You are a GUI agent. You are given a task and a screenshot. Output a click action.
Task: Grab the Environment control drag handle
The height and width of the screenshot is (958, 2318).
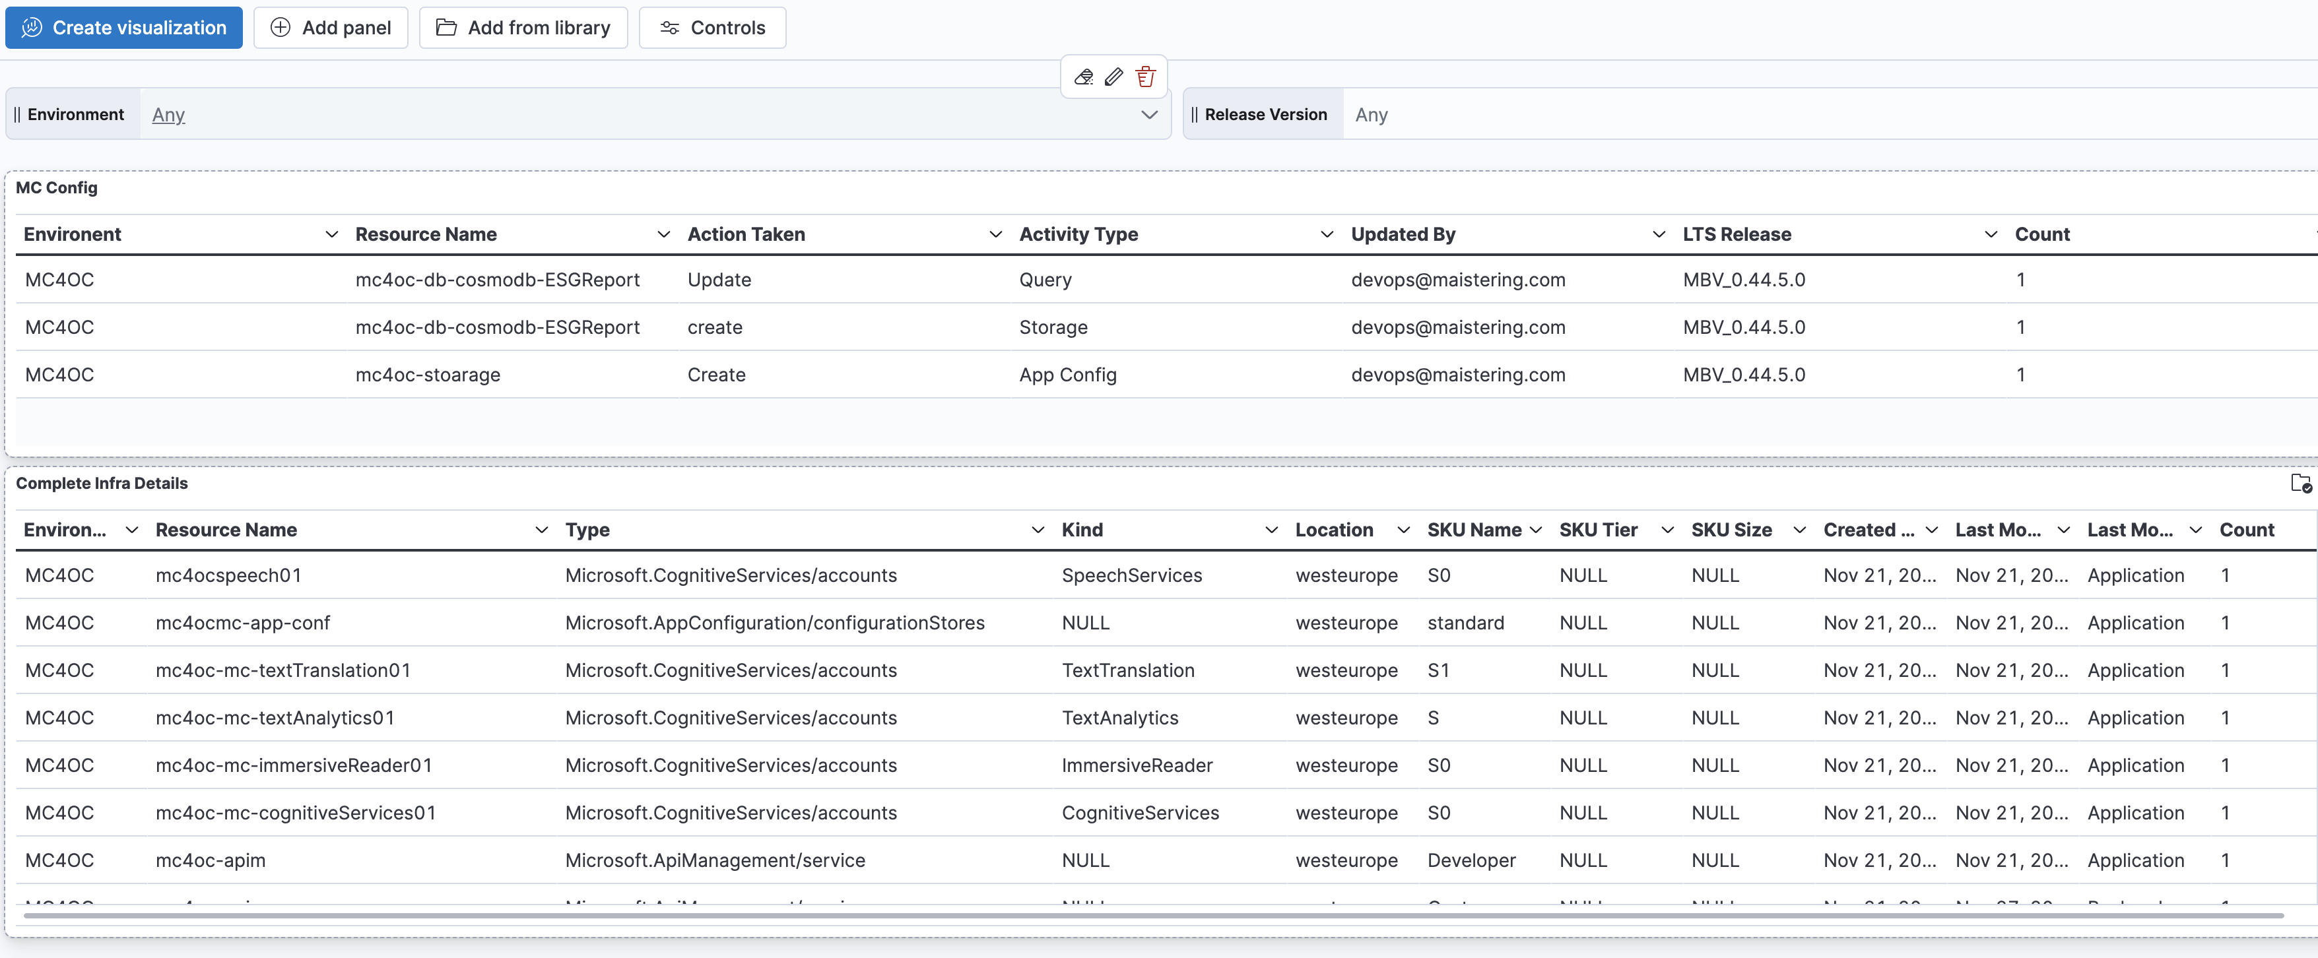pos(17,114)
